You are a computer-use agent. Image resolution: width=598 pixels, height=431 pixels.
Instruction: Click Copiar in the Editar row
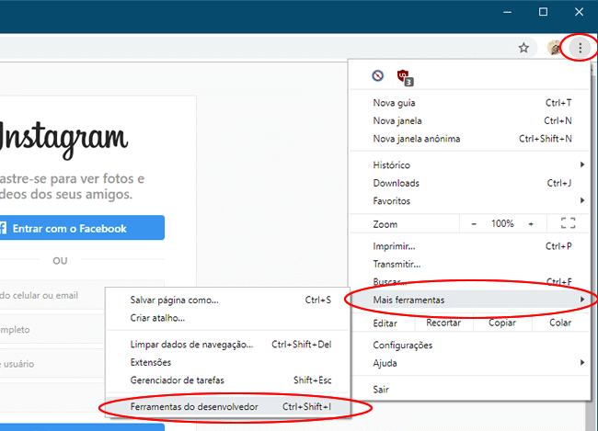point(502,323)
